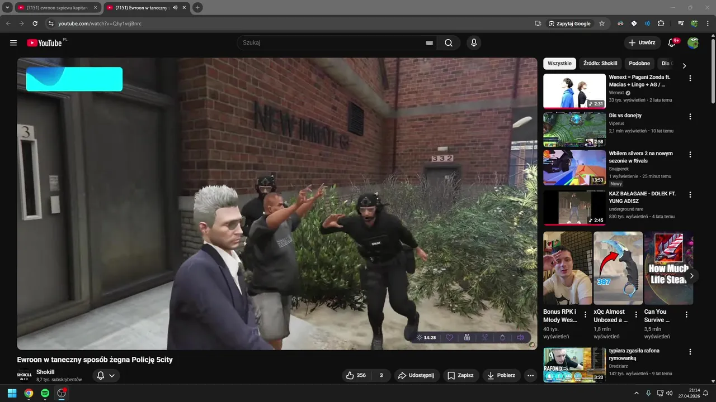Open the Chrome profile avatar
Screen dimensions: 716x402
[694, 23]
